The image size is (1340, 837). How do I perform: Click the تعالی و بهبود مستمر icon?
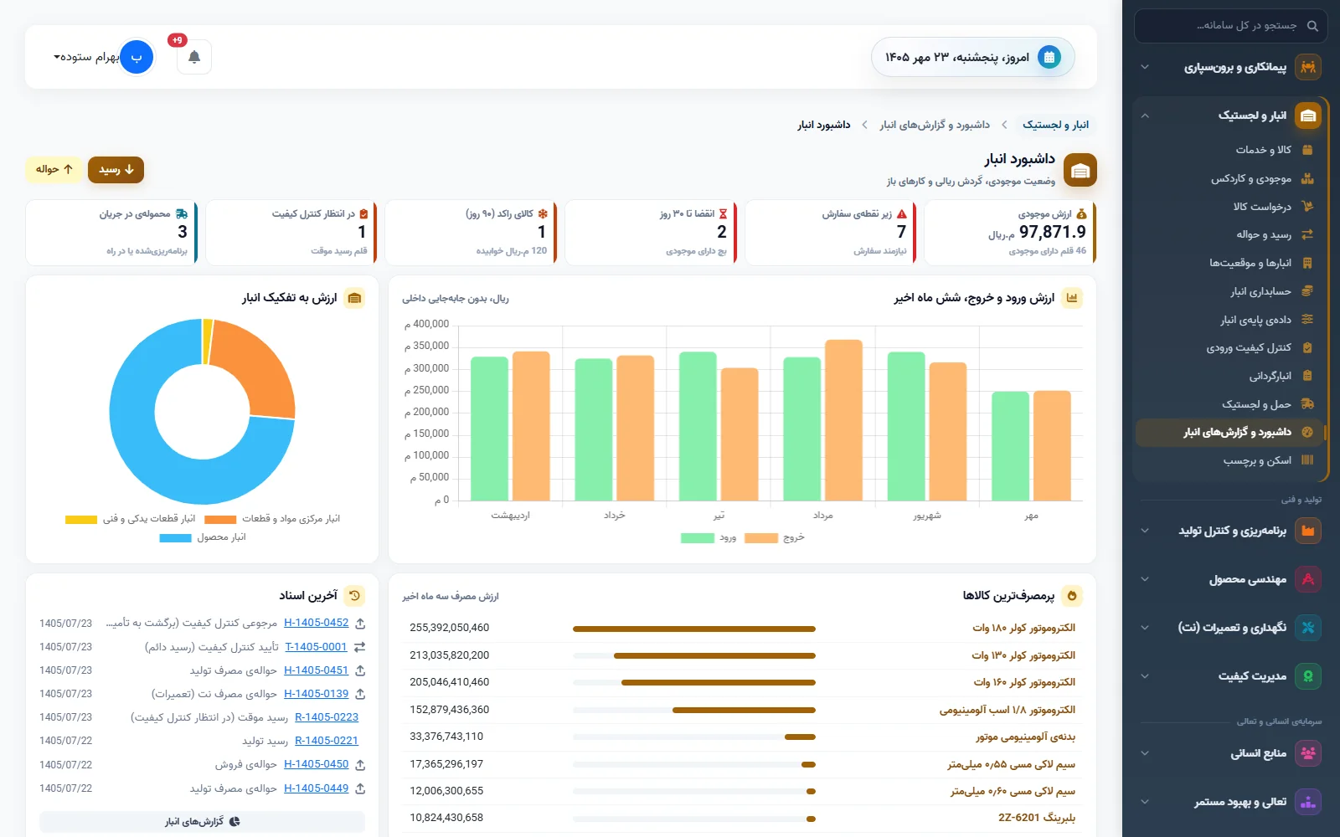point(1308,802)
